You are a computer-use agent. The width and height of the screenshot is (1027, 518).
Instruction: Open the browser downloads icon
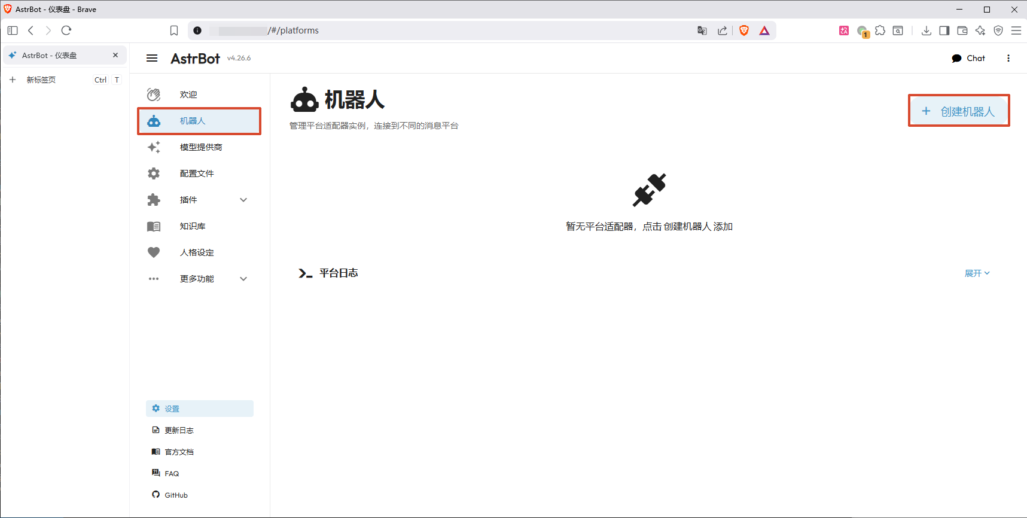(x=927, y=31)
